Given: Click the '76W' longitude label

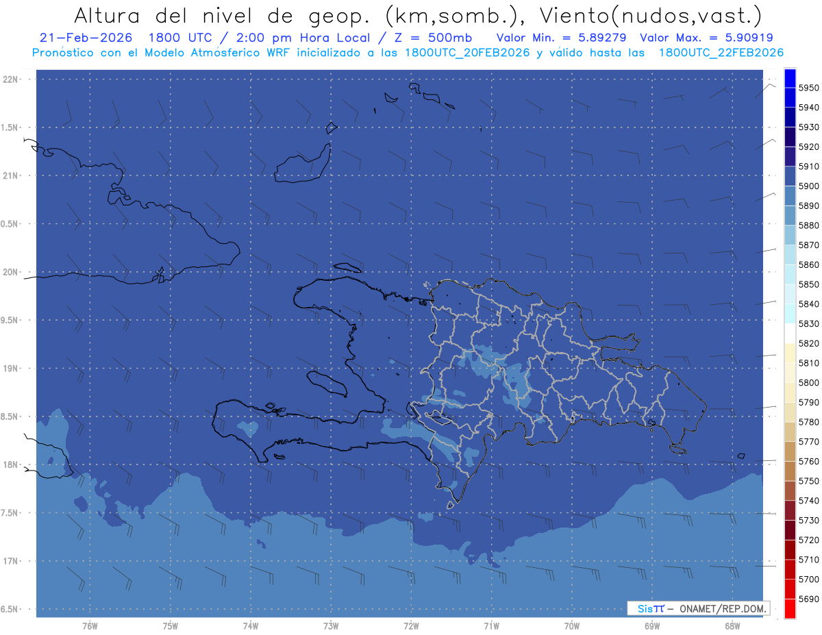Looking at the screenshot, I should pyautogui.click(x=90, y=626).
